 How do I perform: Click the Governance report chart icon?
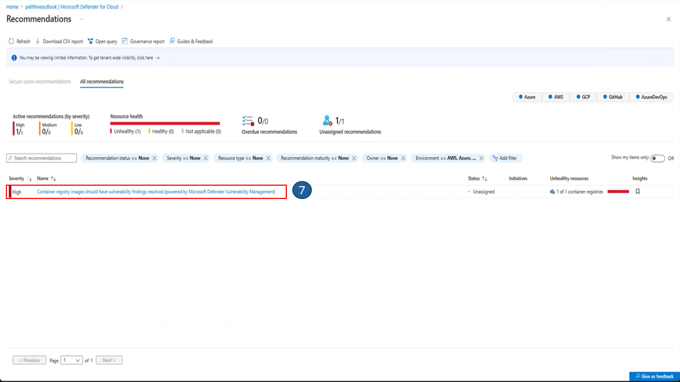125,41
